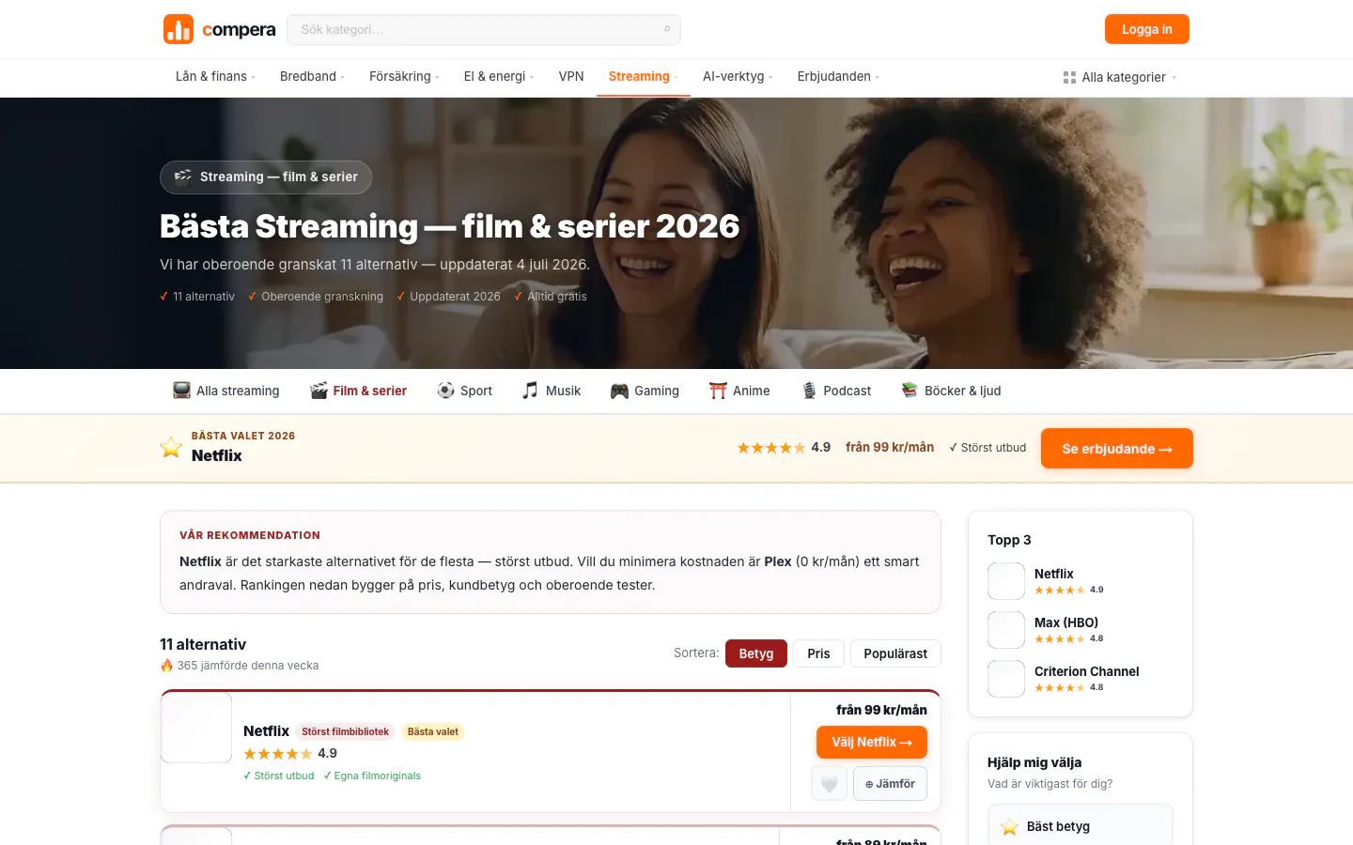Viewport: 1353px width, 845px height.
Task: Click the Välj Netflix button
Action: [x=872, y=742]
